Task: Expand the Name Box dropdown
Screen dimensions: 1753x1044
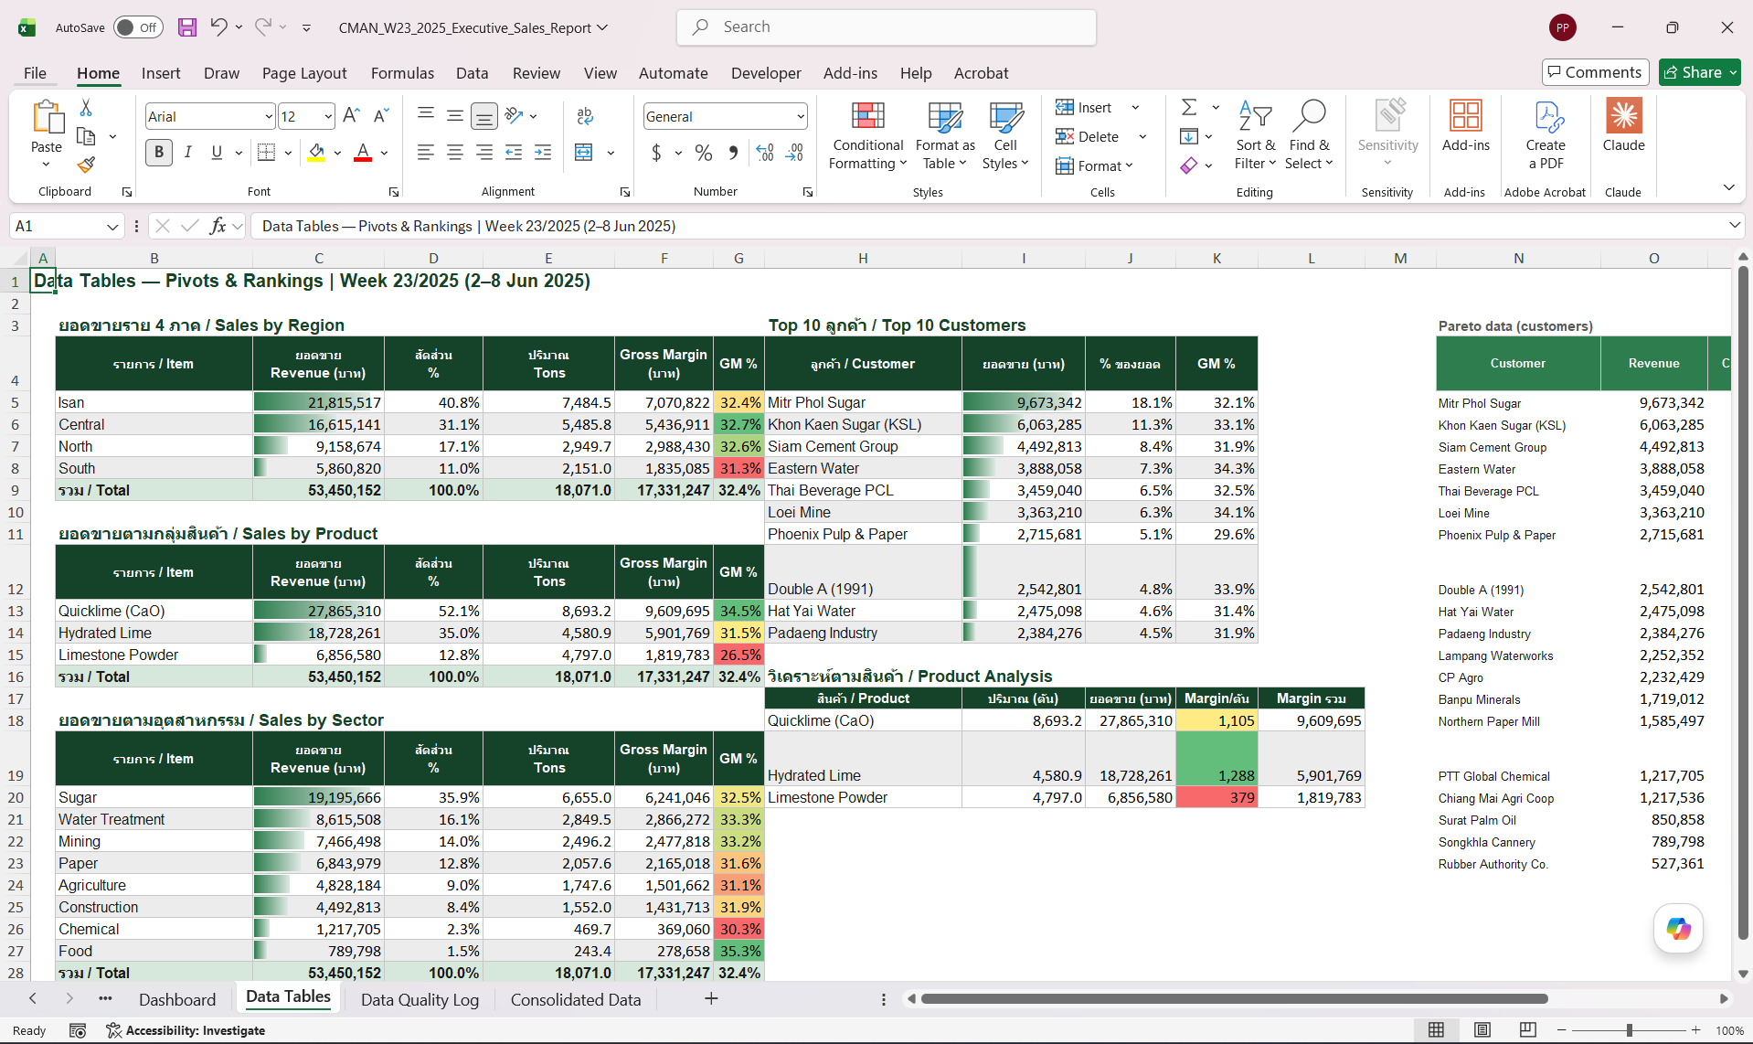Action: 112,226
